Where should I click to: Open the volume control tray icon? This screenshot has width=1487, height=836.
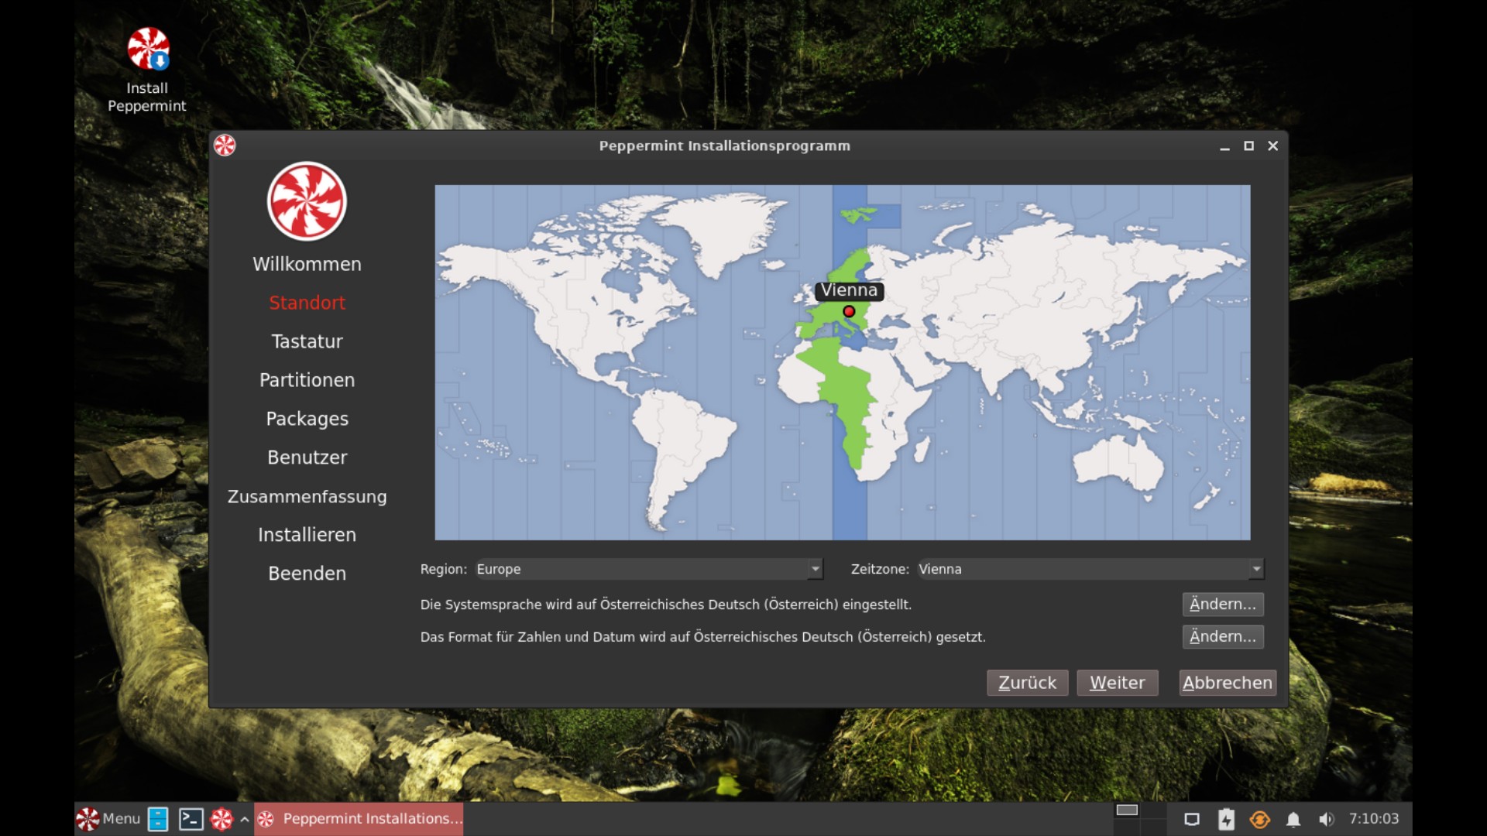tap(1326, 819)
